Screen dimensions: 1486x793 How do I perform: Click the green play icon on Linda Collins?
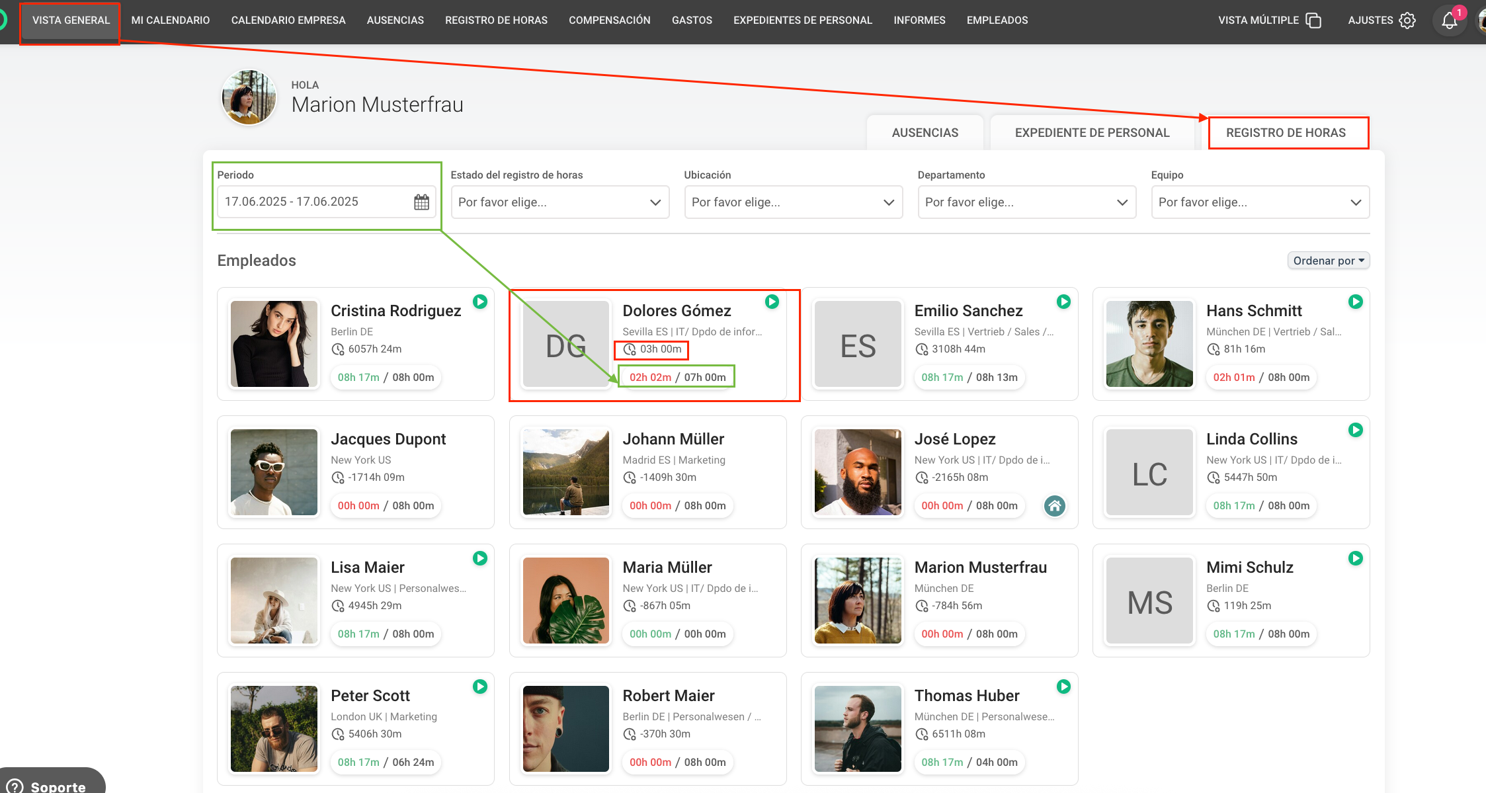[x=1356, y=430]
